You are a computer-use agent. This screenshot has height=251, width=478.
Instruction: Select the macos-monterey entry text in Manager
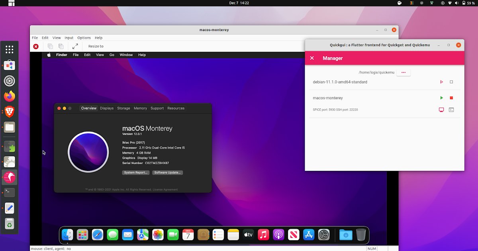[328, 98]
